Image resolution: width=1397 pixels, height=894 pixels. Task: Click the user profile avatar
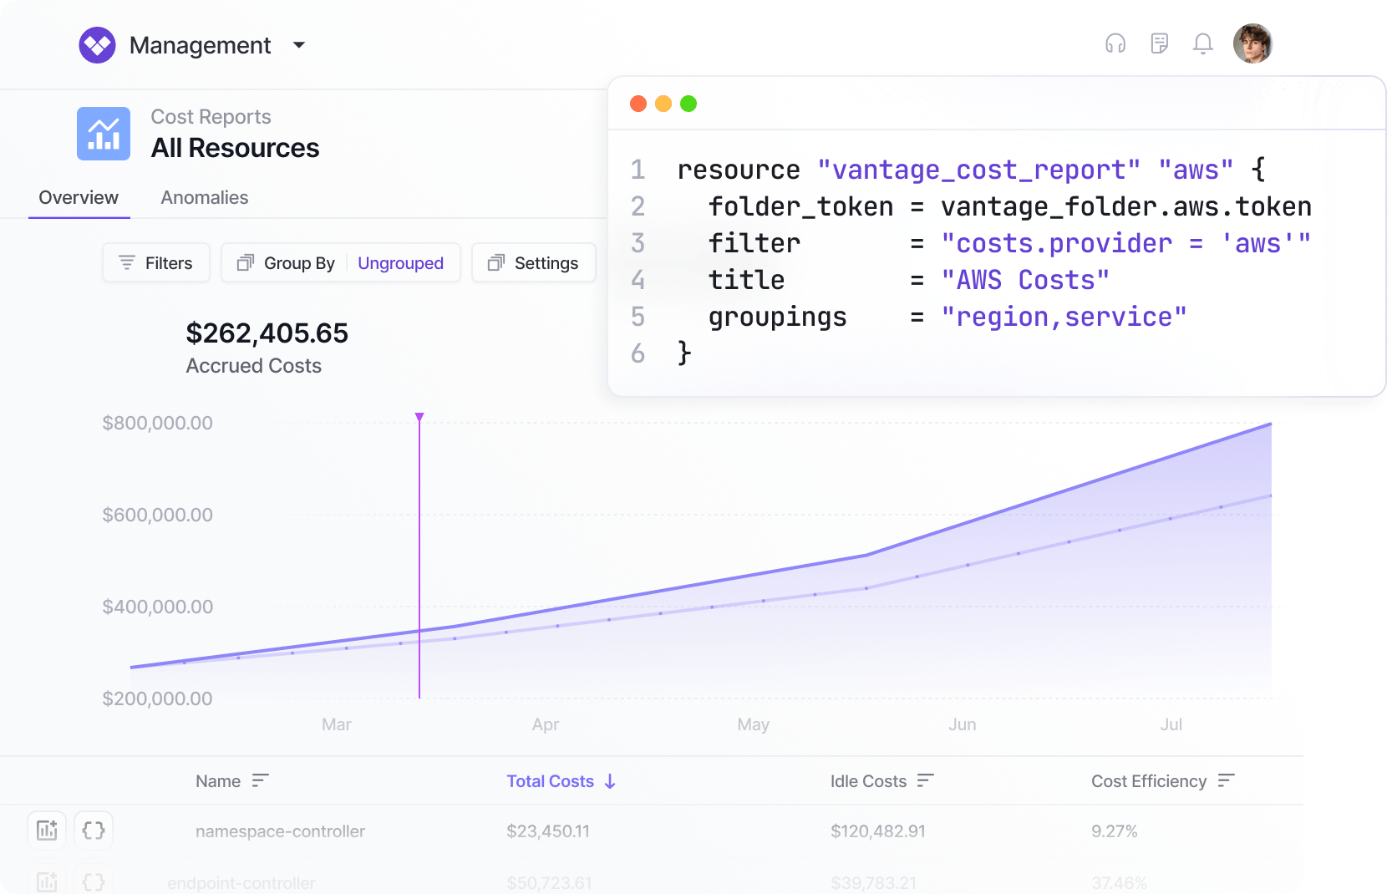[x=1252, y=43]
